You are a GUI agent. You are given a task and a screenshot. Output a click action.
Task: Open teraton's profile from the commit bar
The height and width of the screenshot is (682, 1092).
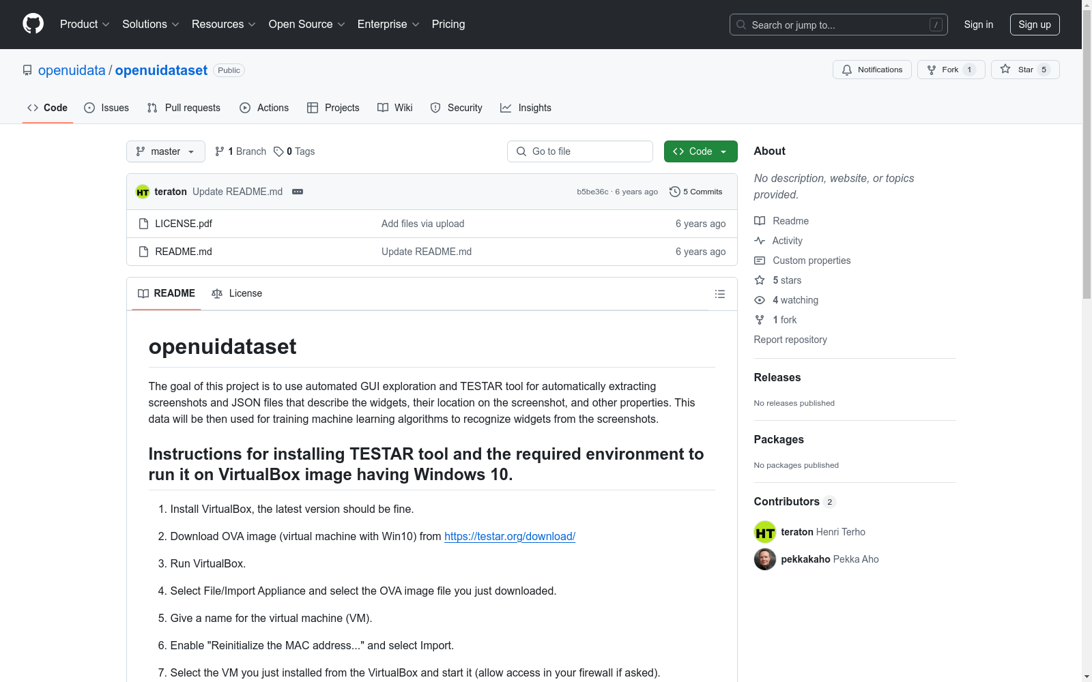click(x=171, y=192)
